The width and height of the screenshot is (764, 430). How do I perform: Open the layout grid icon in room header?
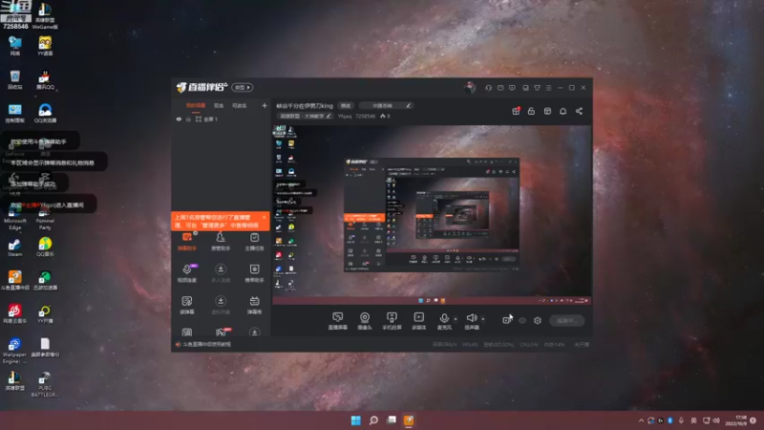[547, 111]
